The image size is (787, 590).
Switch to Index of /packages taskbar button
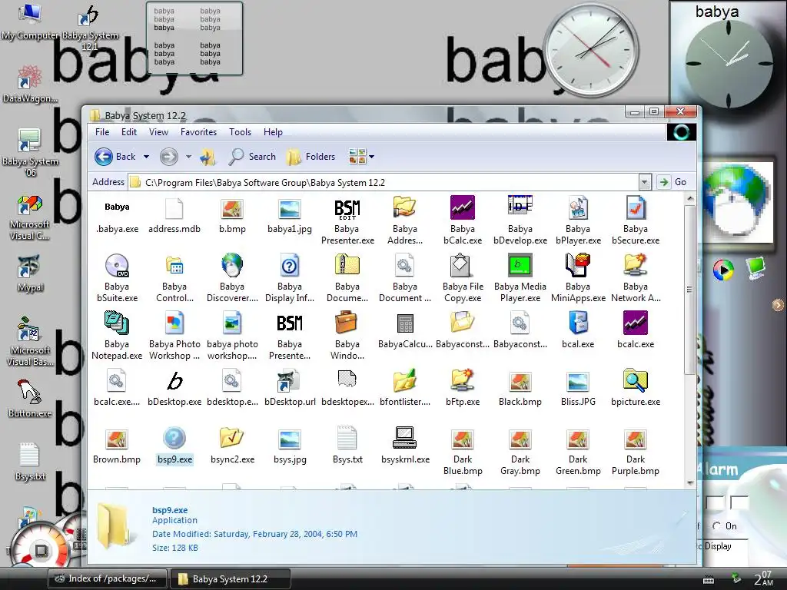(109, 578)
